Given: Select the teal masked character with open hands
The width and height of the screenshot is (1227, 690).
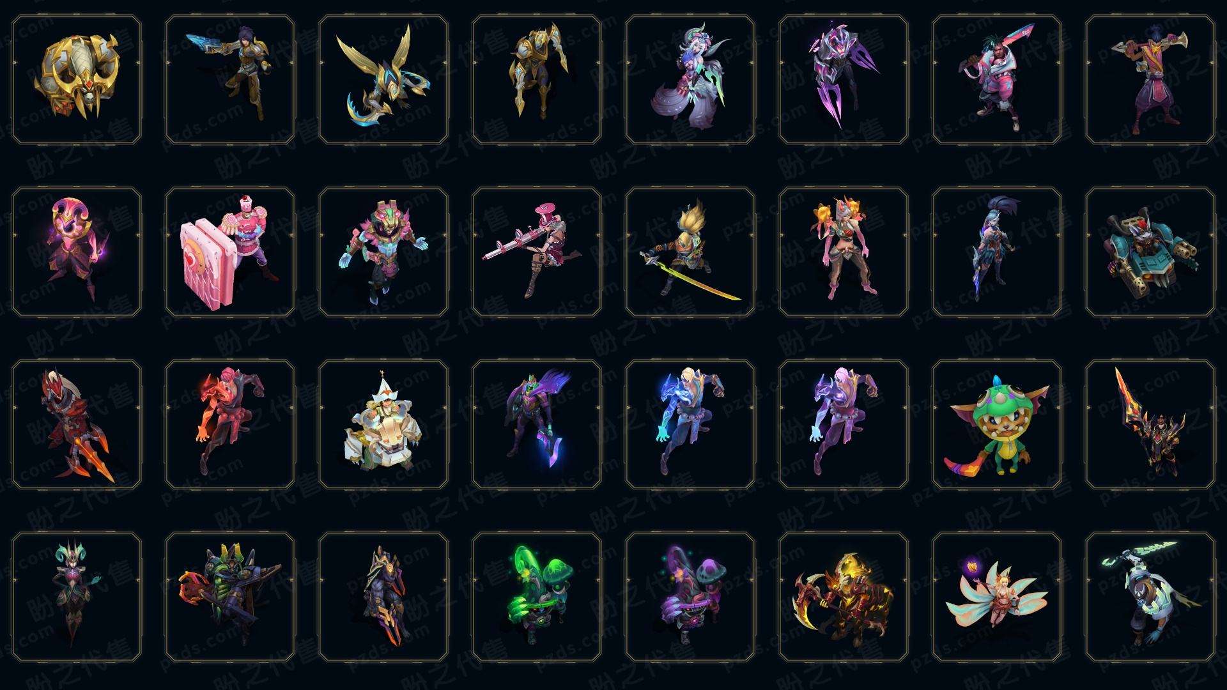Looking at the screenshot, I should [x=383, y=252].
